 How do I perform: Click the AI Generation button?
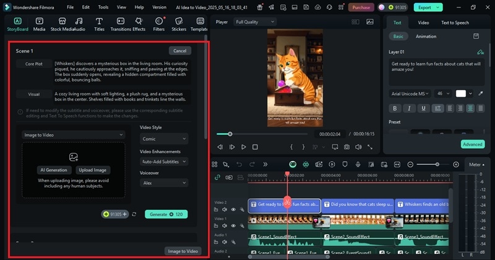[54, 170]
